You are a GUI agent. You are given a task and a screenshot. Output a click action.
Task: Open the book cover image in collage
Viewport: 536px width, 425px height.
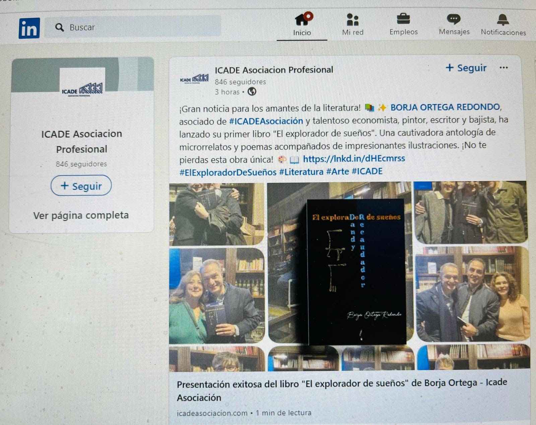[x=356, y=271]
